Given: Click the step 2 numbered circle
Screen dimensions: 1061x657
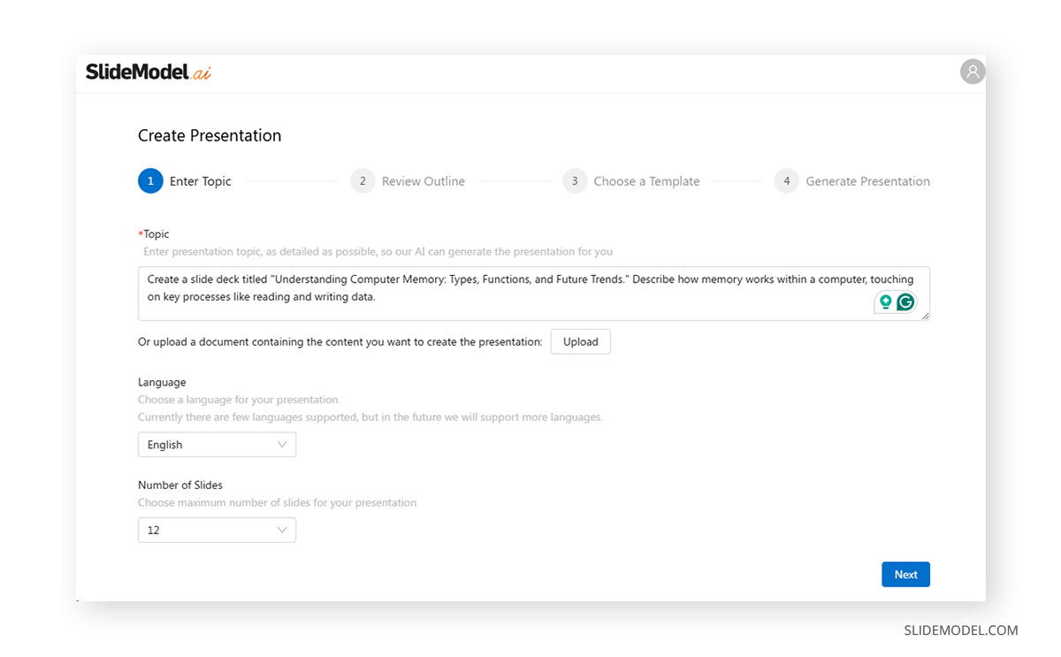Looking at the screenshot, I should click(x=363, y=181).
